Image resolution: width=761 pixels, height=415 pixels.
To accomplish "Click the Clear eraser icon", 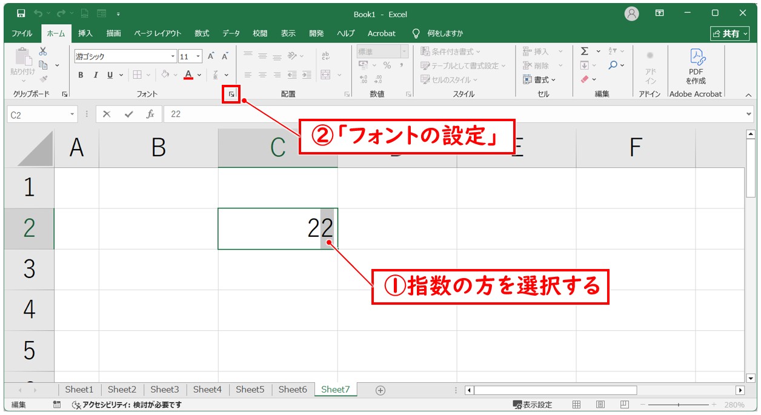I will (585, 79).
